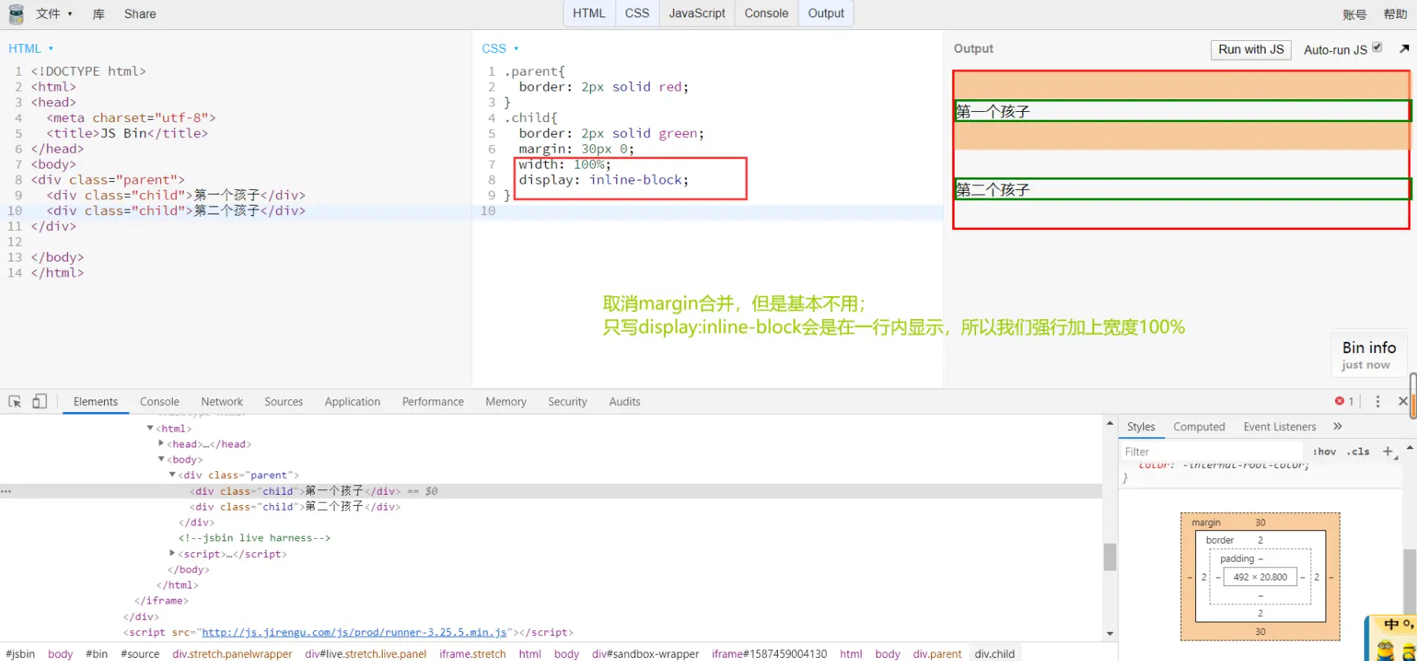The height and width of the screenshot is (661, 1417).
Task: Click the Styles Filter input field
Action: pos(1212,451)
